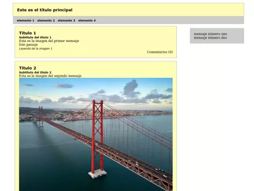The image size is (254, 191).
Task: Click the 'Título 1' heading
Action: pyautogui.click(x=27, y=33)
